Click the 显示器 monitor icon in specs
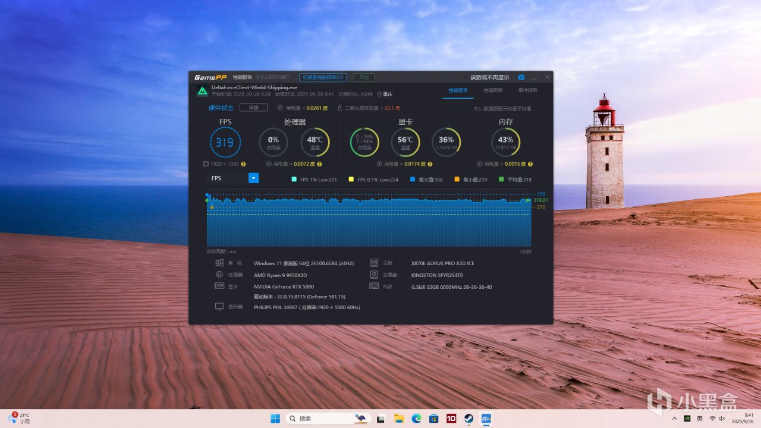 219,307
